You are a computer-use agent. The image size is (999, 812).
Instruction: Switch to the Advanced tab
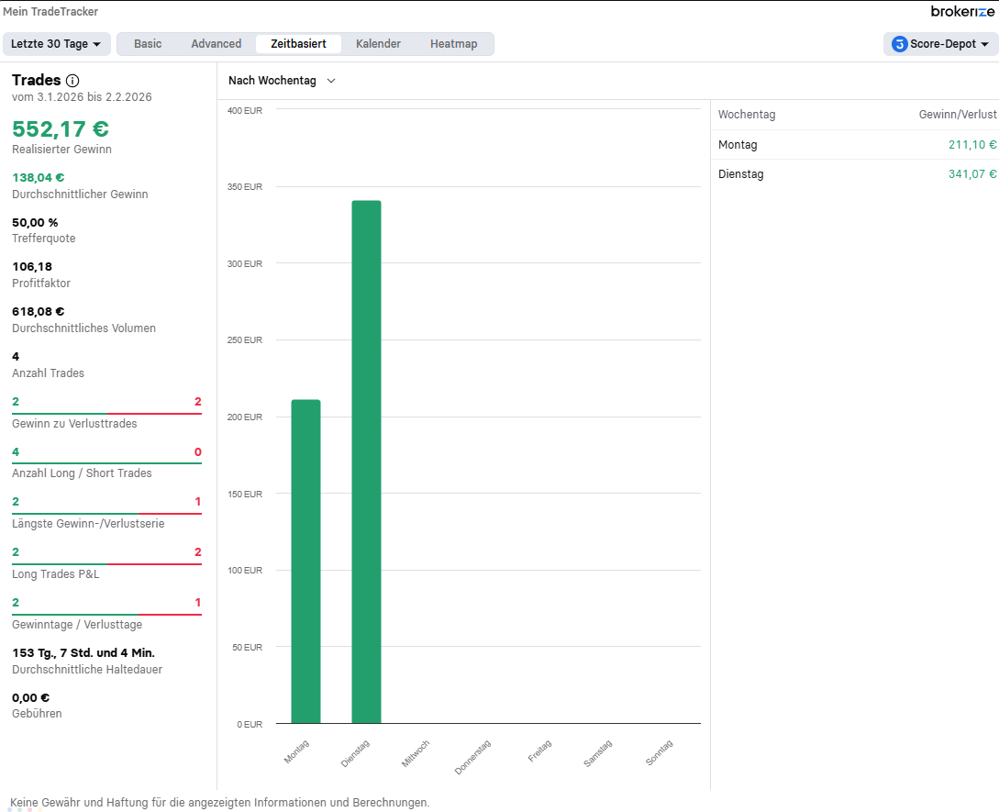pos(216,44)
